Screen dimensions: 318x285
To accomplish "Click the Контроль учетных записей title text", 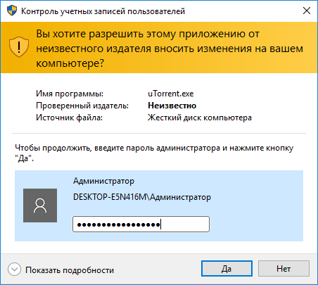I will [x=103, y=11].
